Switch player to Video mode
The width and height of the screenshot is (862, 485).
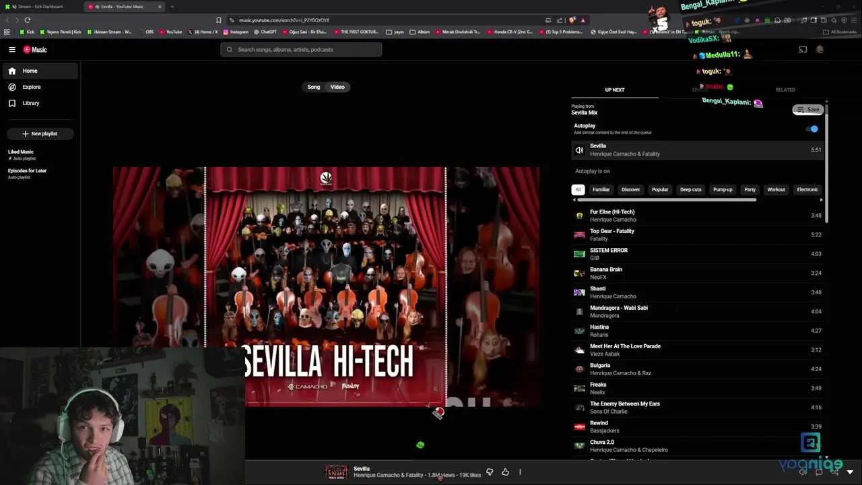point(337,87)
